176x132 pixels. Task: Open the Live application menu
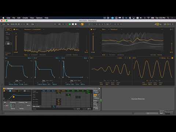click(x=8, y=18)
